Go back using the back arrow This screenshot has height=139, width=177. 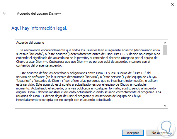[x=4, y=13]
